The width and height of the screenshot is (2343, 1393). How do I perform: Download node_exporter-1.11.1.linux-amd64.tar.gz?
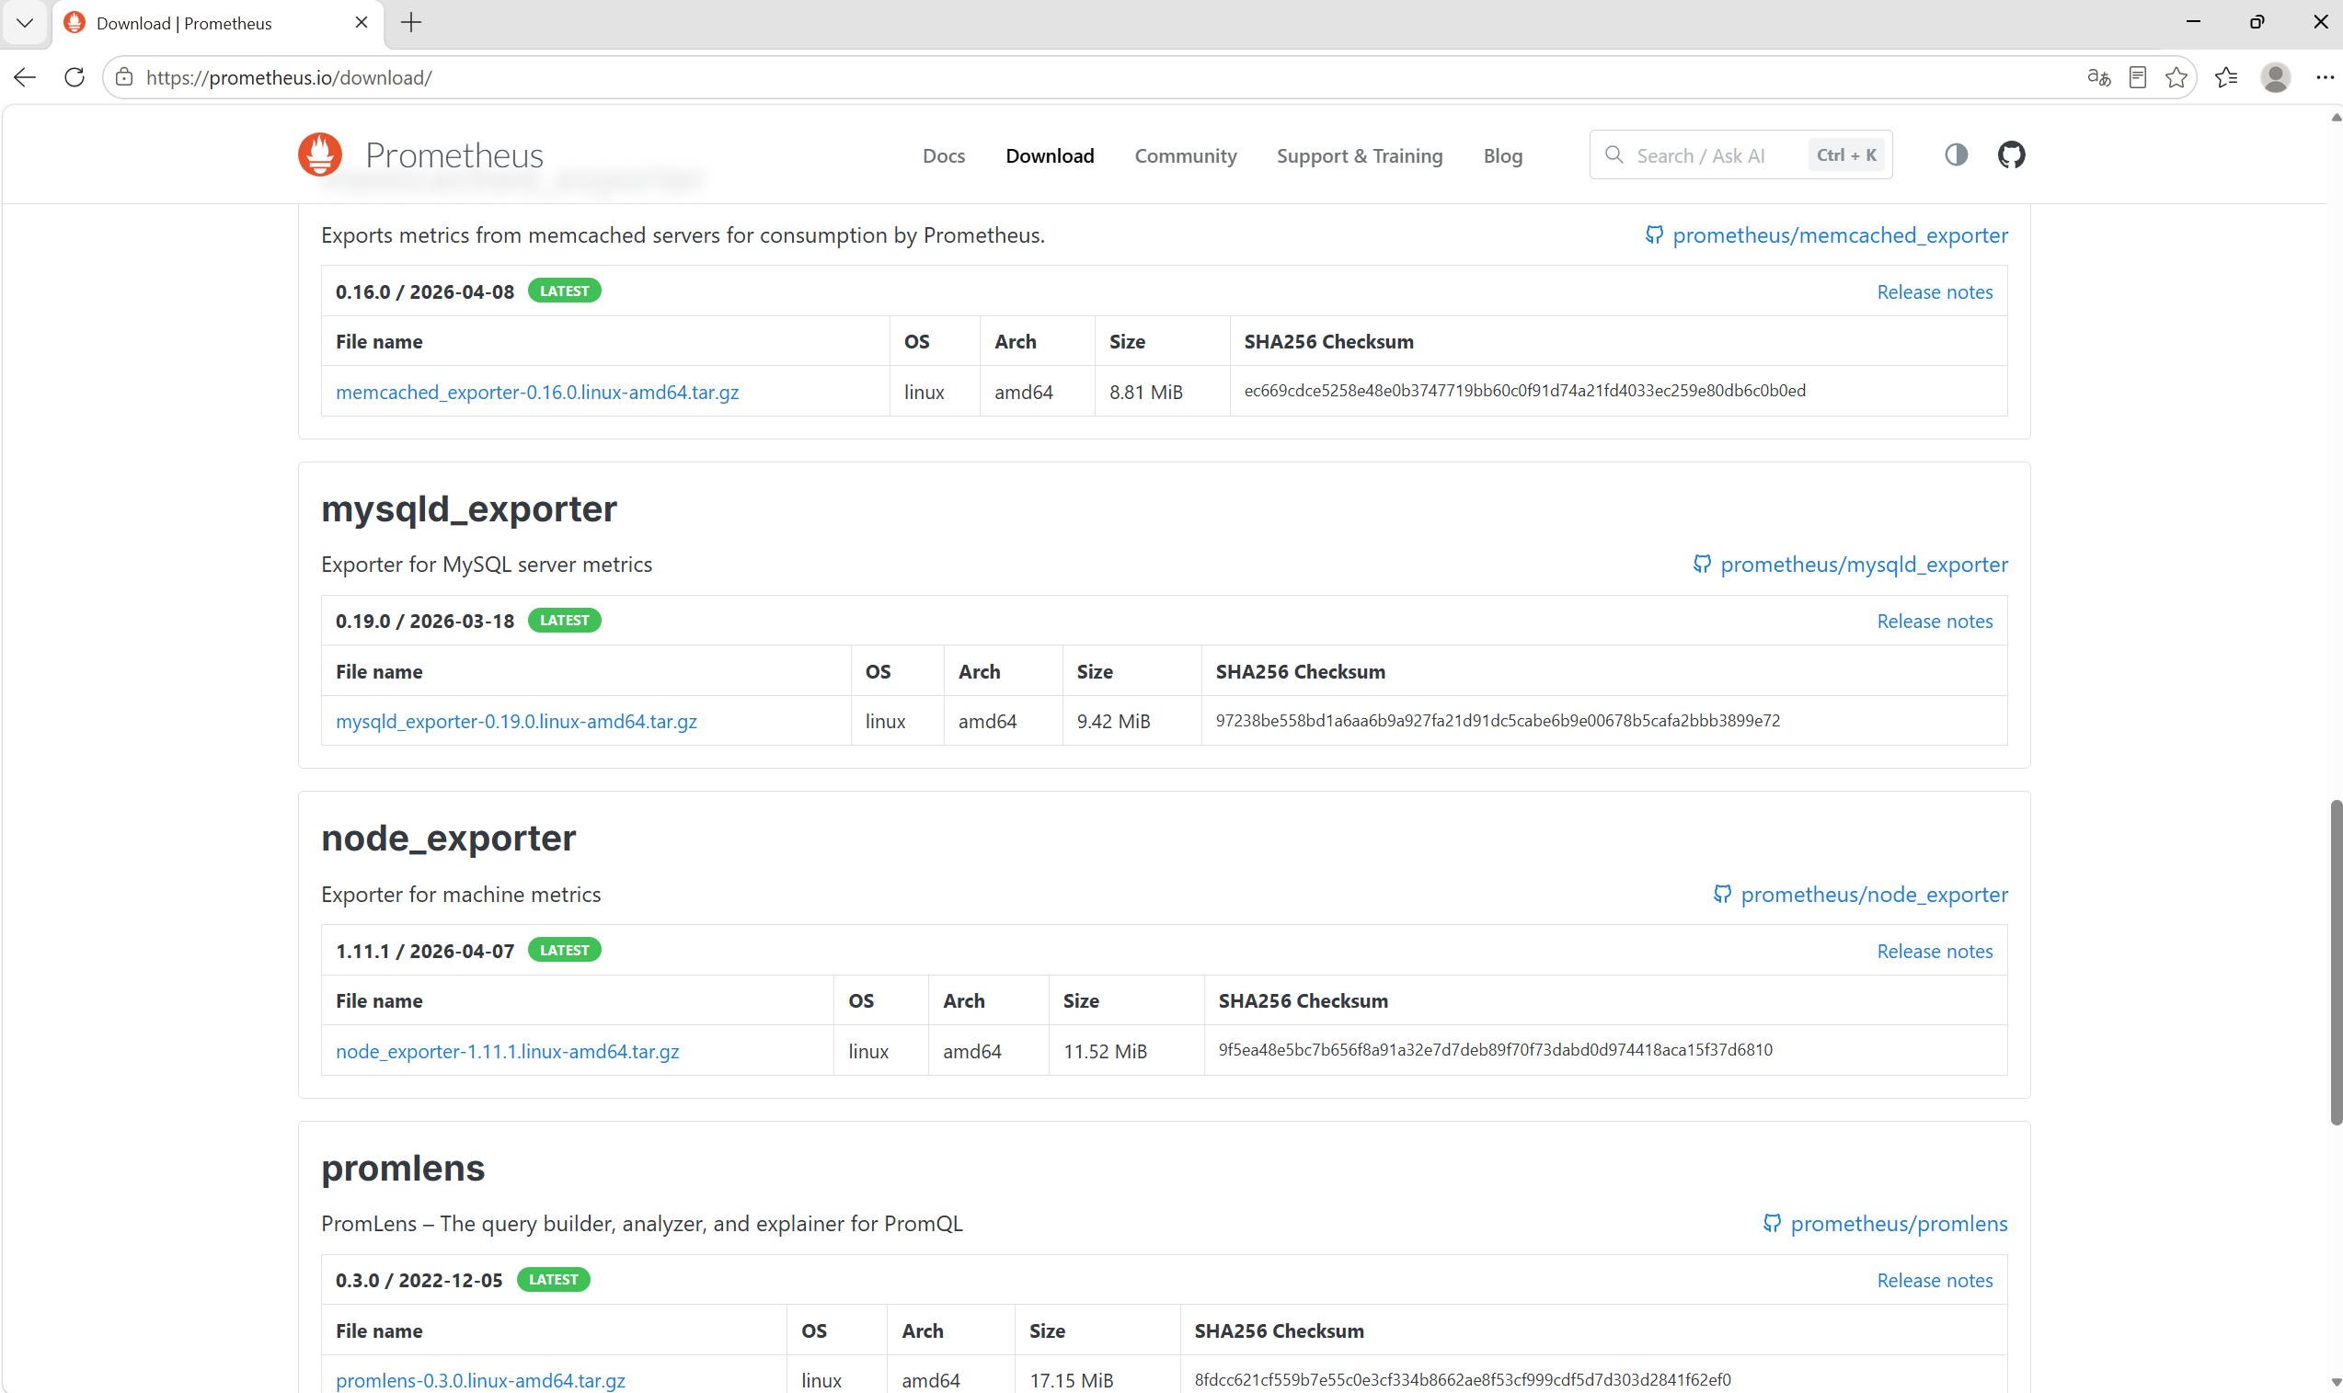tap(507, 1051)
